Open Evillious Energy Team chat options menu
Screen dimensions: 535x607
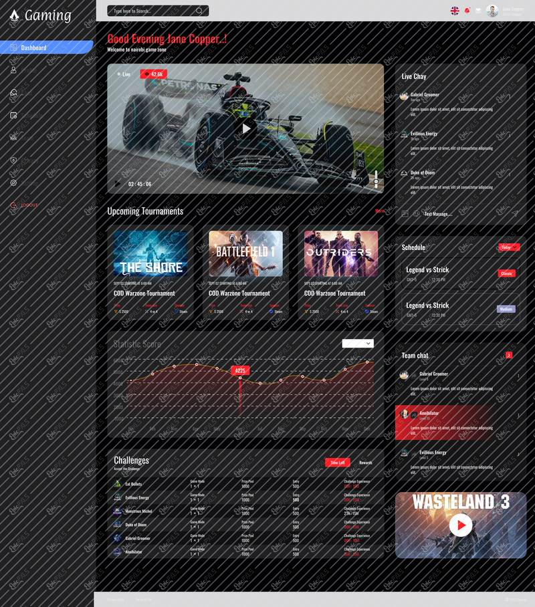tap(518, 455)
